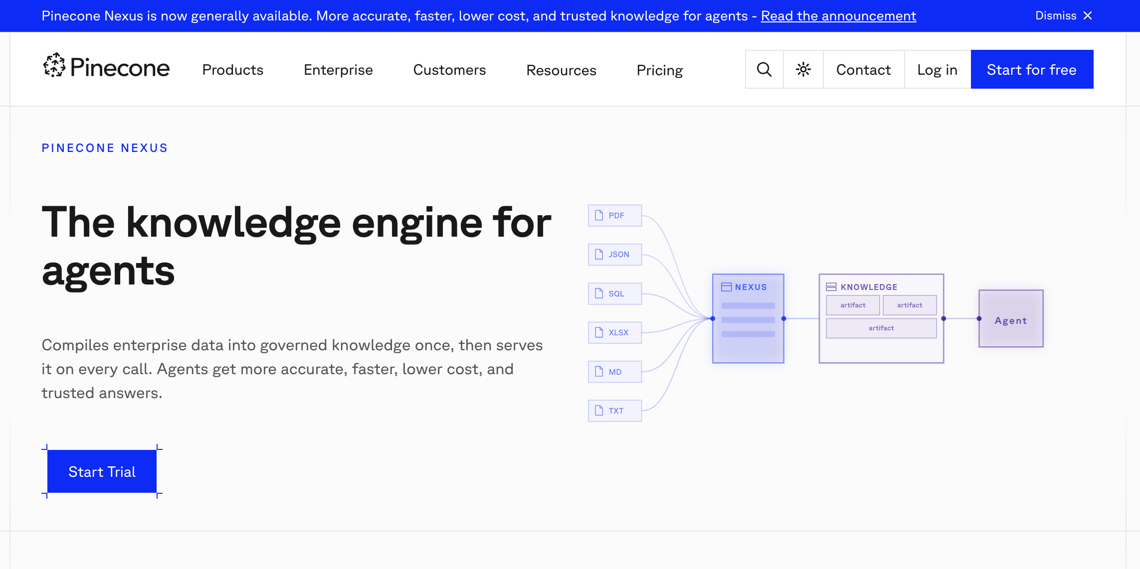Click the Start for free button
1140x569 pixels.
tap(1032, 69)
